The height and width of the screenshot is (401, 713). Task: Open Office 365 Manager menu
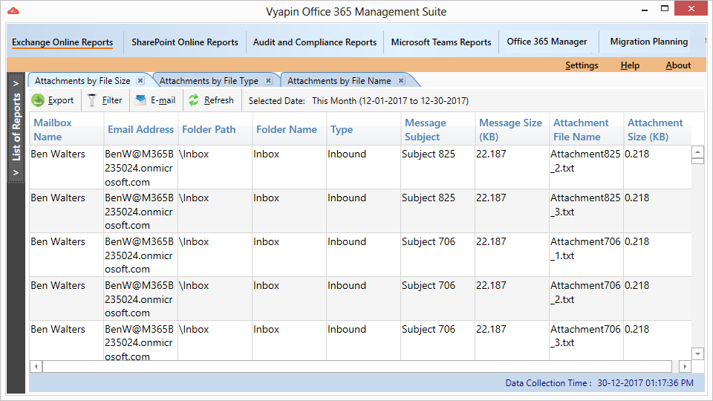(x=547, y=42)
